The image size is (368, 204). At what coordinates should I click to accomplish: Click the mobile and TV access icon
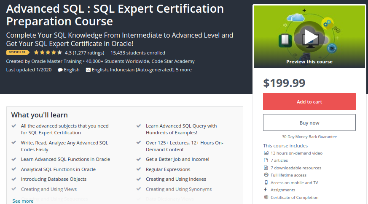pos(266,182)
